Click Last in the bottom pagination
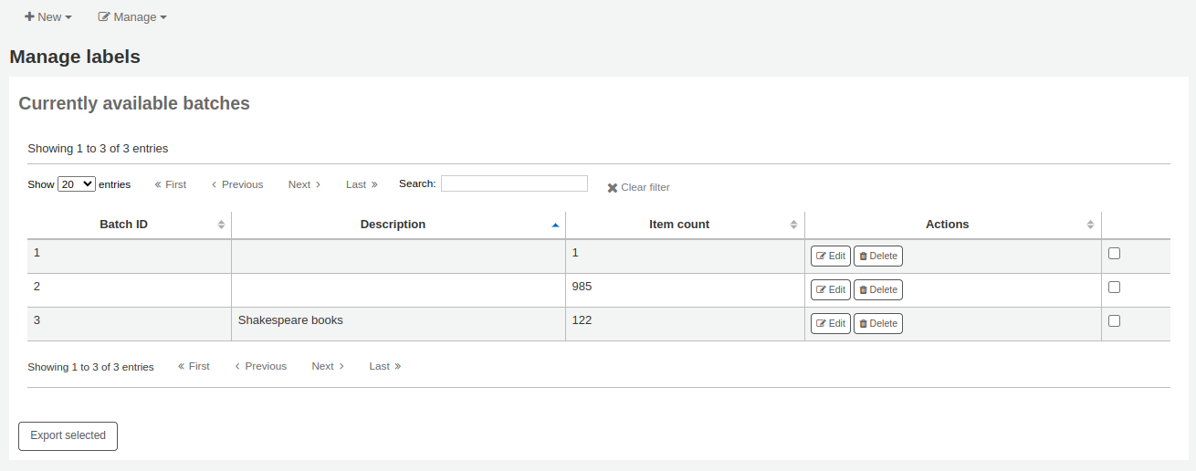1196x471 pixels. (384, 366)
